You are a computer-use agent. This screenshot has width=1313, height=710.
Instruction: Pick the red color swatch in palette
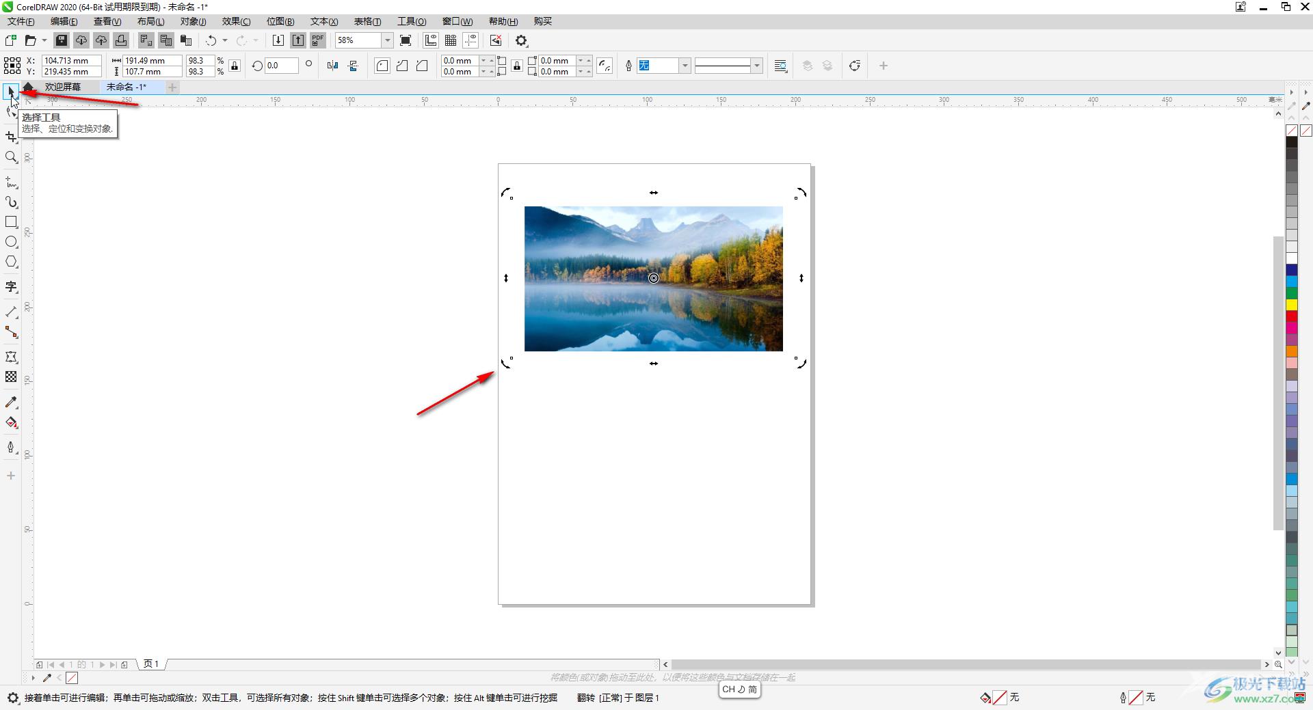click(1291, 316)
